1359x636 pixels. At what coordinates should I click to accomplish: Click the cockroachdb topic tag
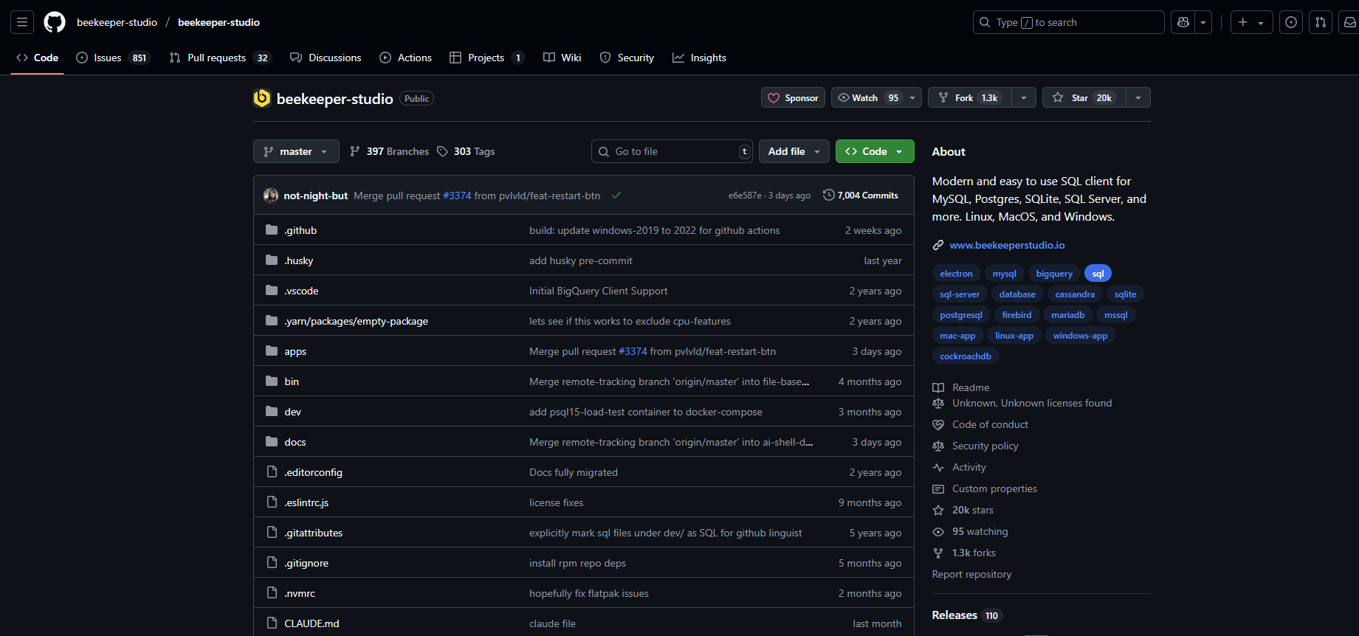click(966, 356)
